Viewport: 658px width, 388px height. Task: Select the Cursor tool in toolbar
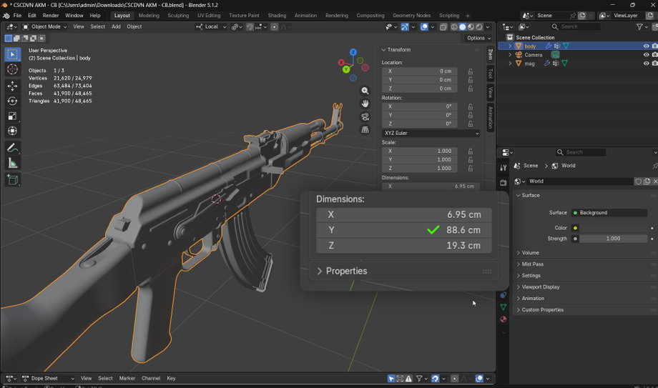[x=12, y=69]
